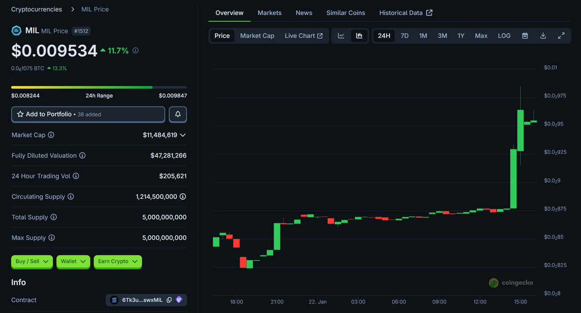Select the 1M time range
The height and width of the screenshot is (313, 581).
(x=423, y=36)
